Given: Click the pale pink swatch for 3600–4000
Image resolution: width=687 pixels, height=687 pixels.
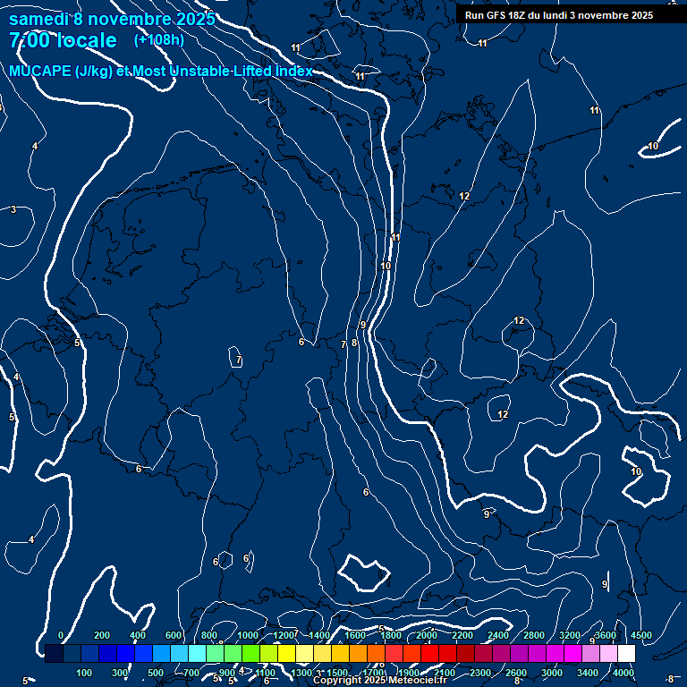Looking at the screenshot, I should click(x=608, y=653).
